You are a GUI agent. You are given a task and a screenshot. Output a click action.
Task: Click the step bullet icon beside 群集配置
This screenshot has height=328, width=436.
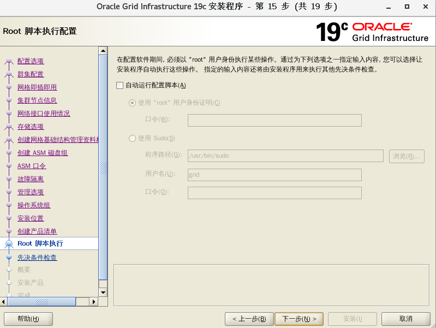pyautogui.click(x=9, y=74)
